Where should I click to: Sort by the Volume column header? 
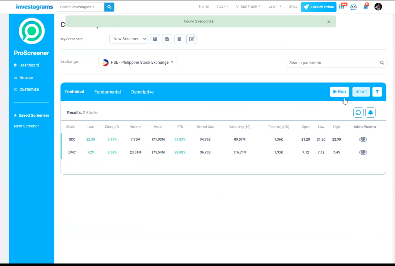pos(136,127)
